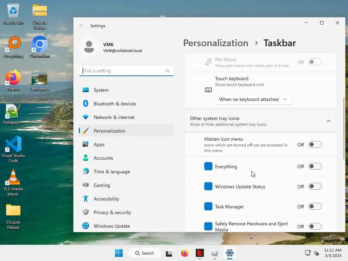This screenshot has width=348, height=261.
Task: Click the blue icon beside Safely Remove Hardware
Action: pyautogui.click(x=208, y=226)
